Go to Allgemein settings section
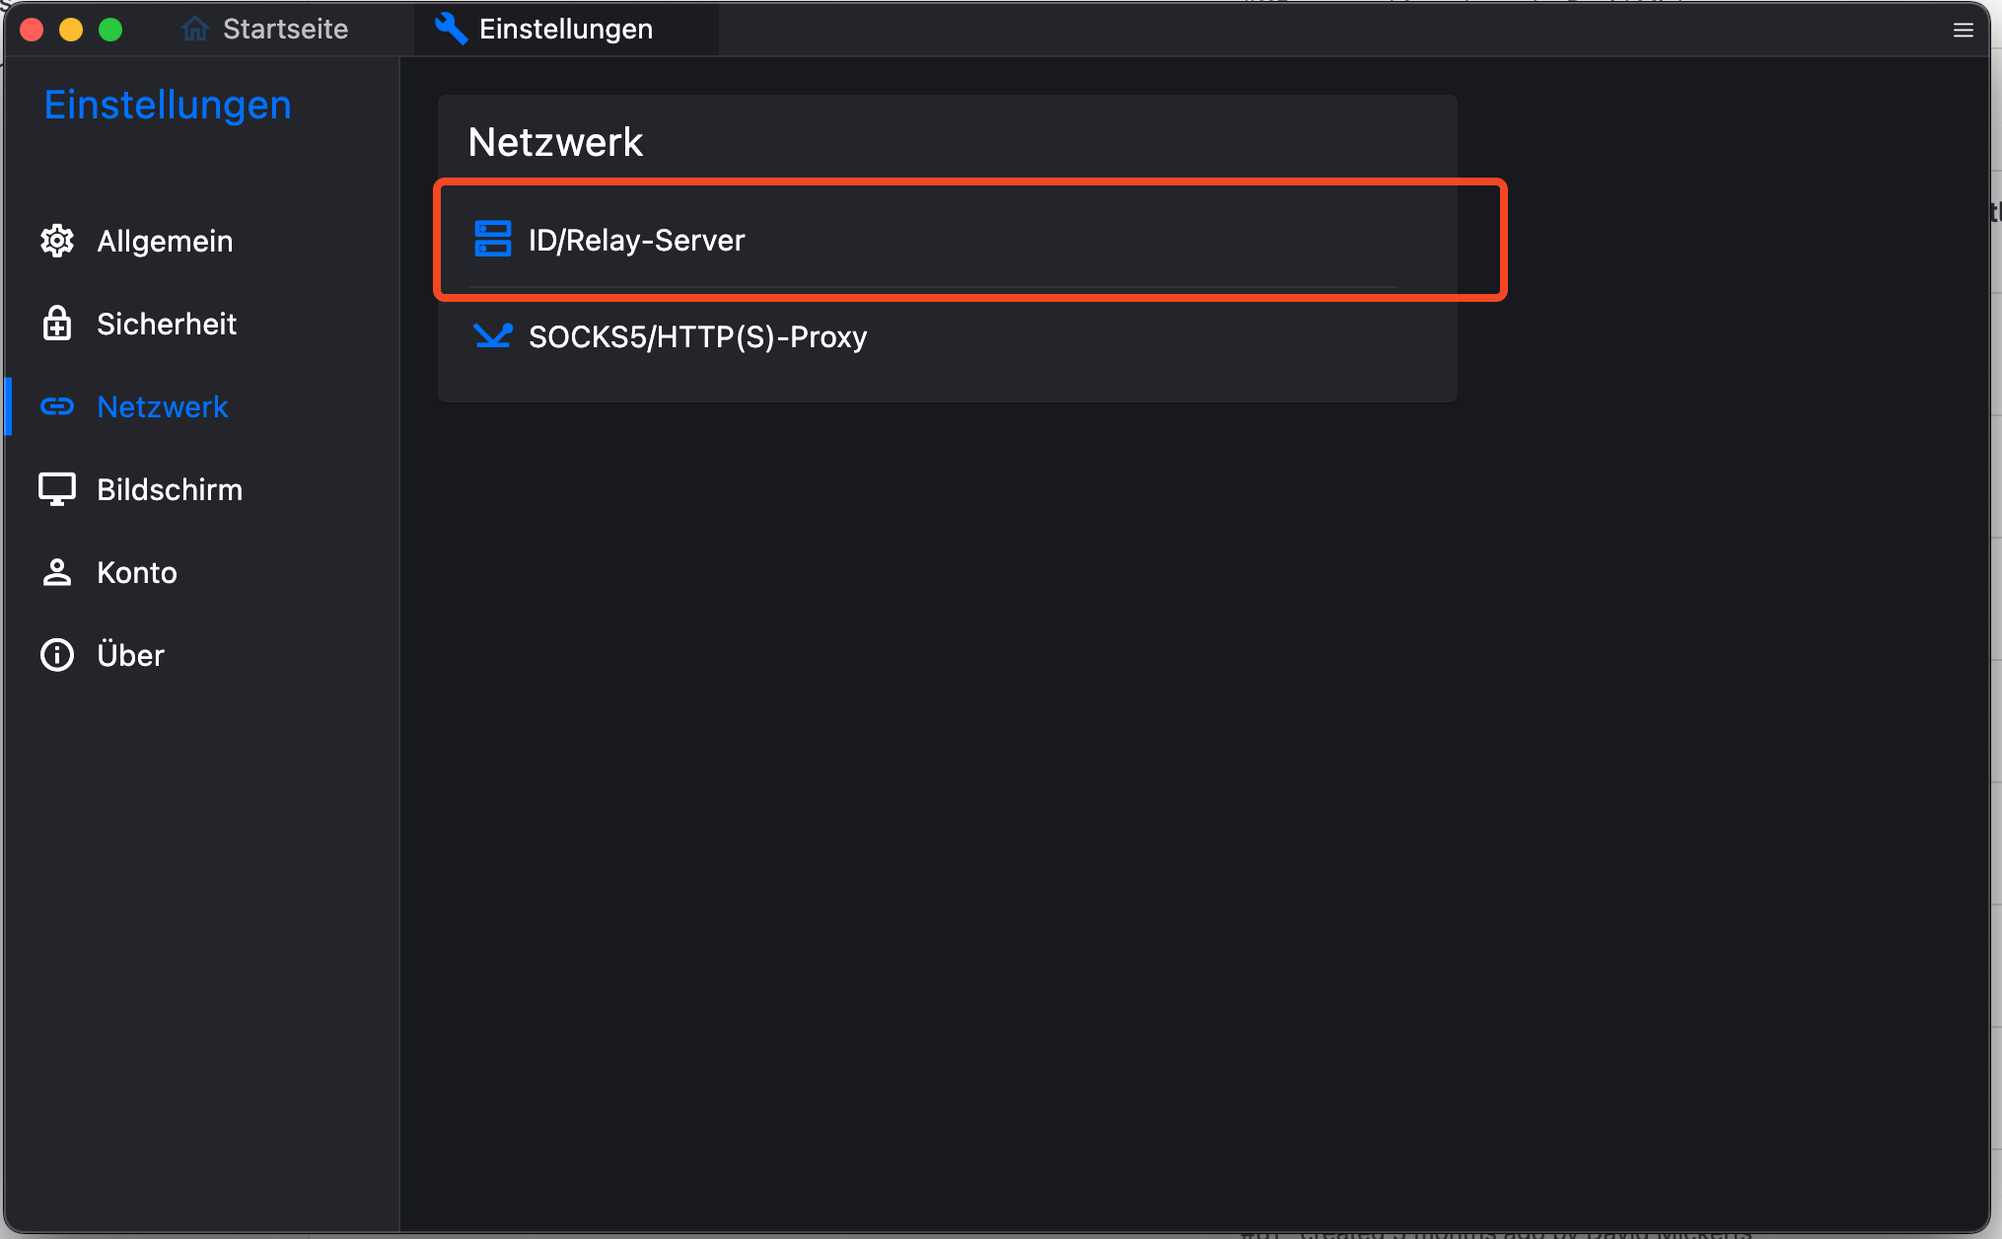The width and height of the screenshot is (2002, 1239). (165, 241)
